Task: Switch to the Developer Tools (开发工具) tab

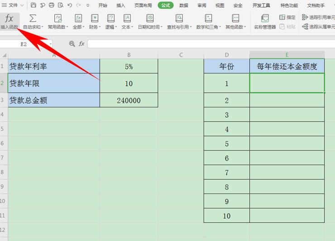Action: point(261,5)
